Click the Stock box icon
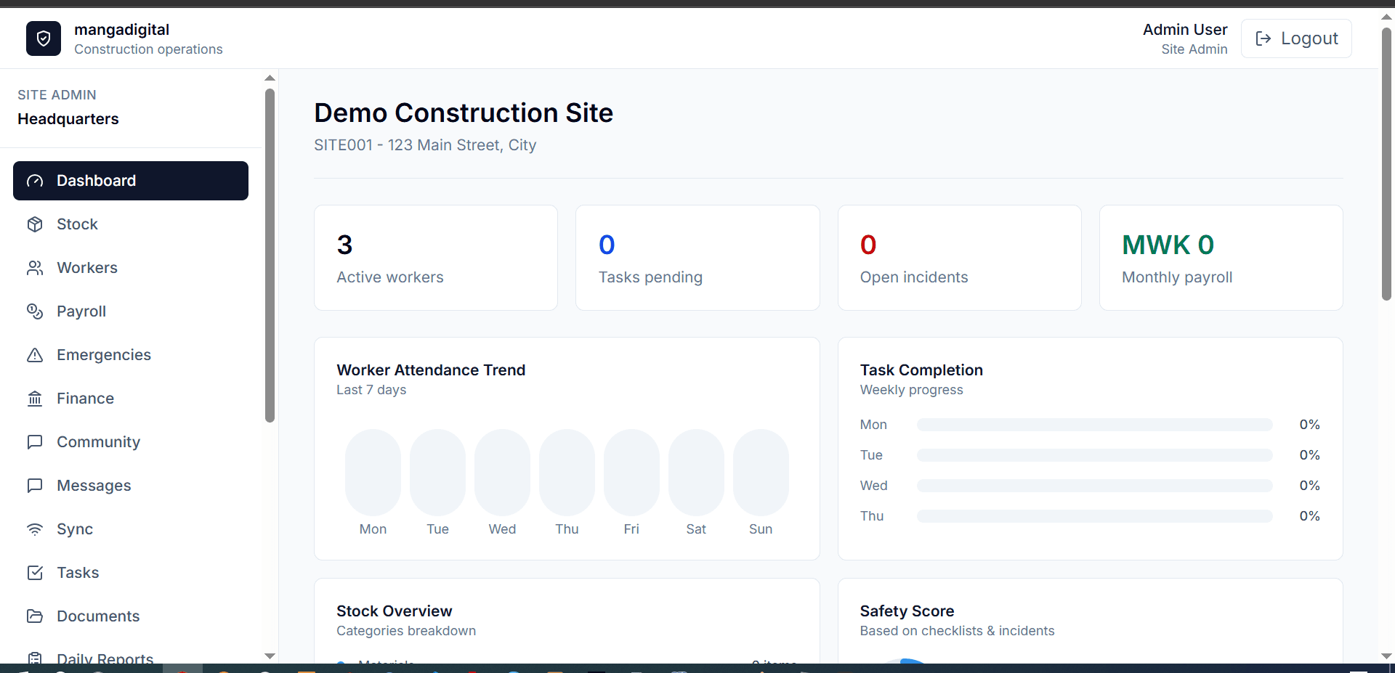Image resolution: width=1395 pixels, height=673 pixels. point(35,224)
